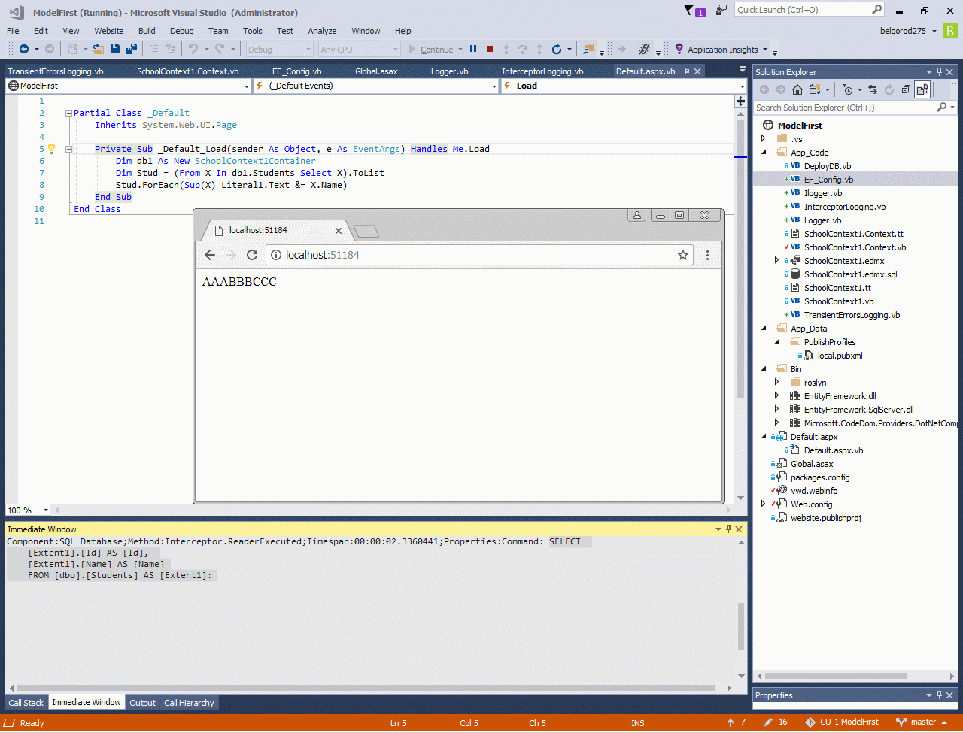Click the lightbulb quick actions icon
This screenshot has height=733, width=963.
pos(52,149)
